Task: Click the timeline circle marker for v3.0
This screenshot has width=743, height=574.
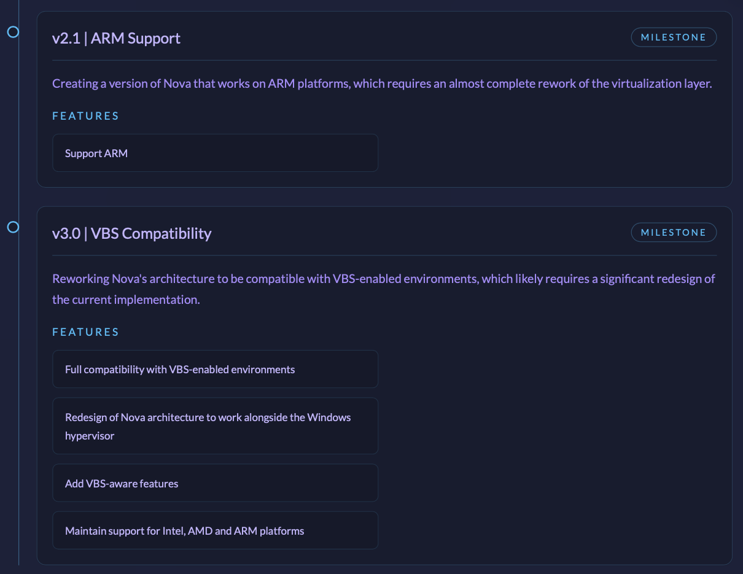Action: point(13,227)
